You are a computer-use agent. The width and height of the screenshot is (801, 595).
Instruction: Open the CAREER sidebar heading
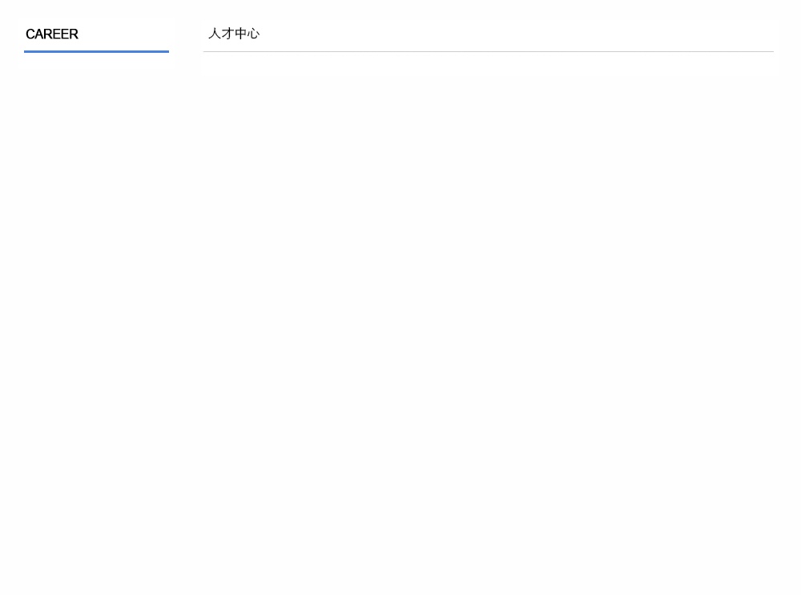pyautogui.click(x=52, y=34)
